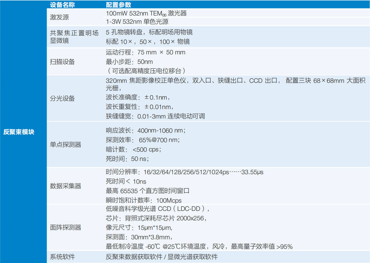Screen dimensions: 370x263
Task: Click the 分光设备 row label
Action: [x=62, y=99]
